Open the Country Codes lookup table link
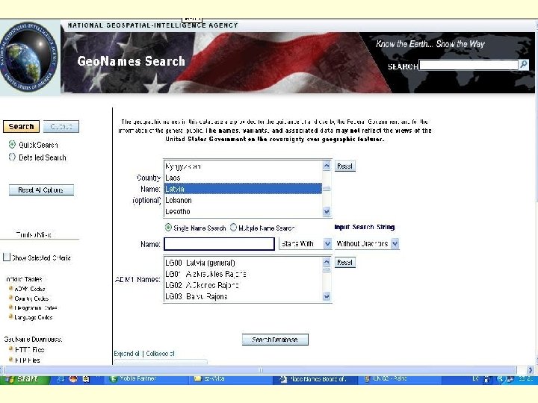This screenshot has width=538, height=403. pyautogui.click(x=31, y=299)
